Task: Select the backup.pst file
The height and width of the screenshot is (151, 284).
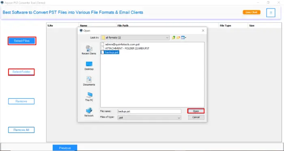Action: pos(110,52)
